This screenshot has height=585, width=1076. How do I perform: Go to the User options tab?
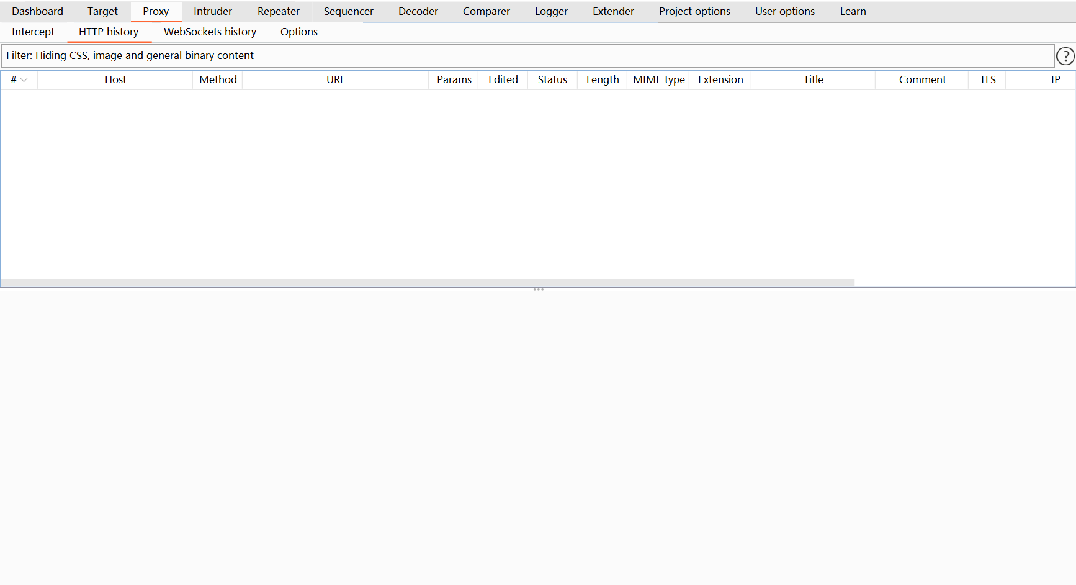pos(785,11)
